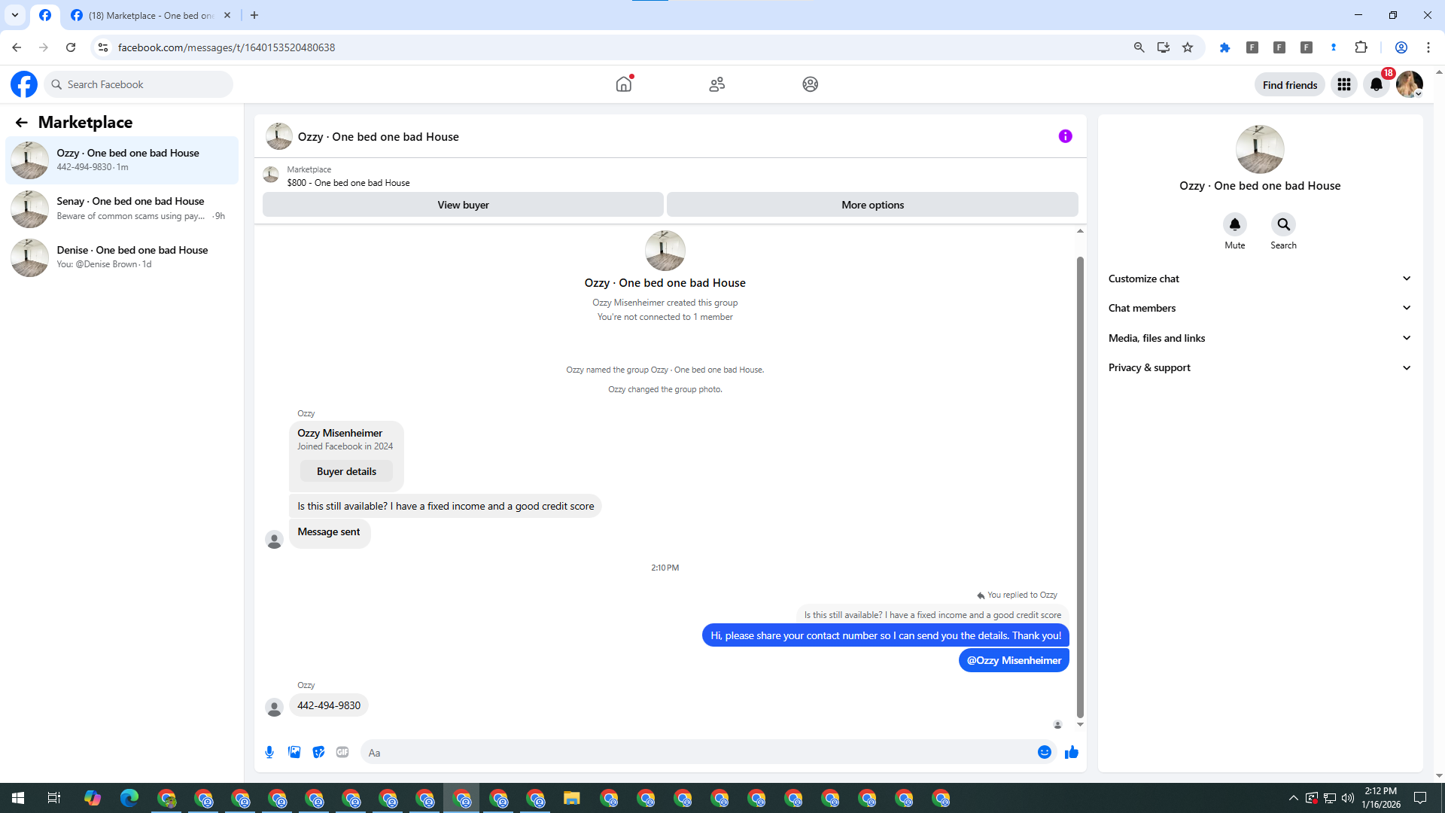Expand Customize chat section
The width and height of the screenshot is (1445, 813).
click(x=1259, y=279)
